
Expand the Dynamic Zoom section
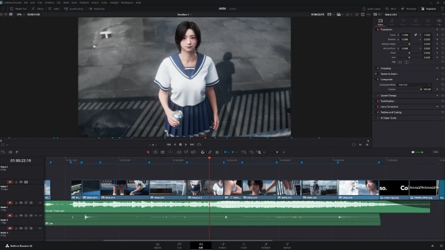389,74
